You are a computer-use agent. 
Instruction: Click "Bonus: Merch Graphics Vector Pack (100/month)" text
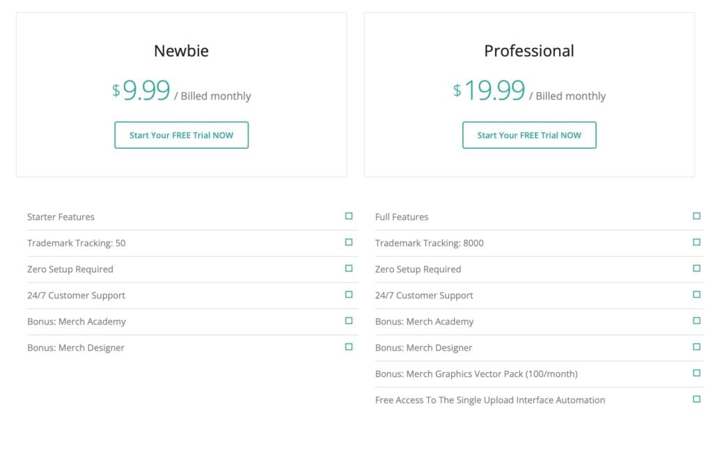tap(476, 374)
